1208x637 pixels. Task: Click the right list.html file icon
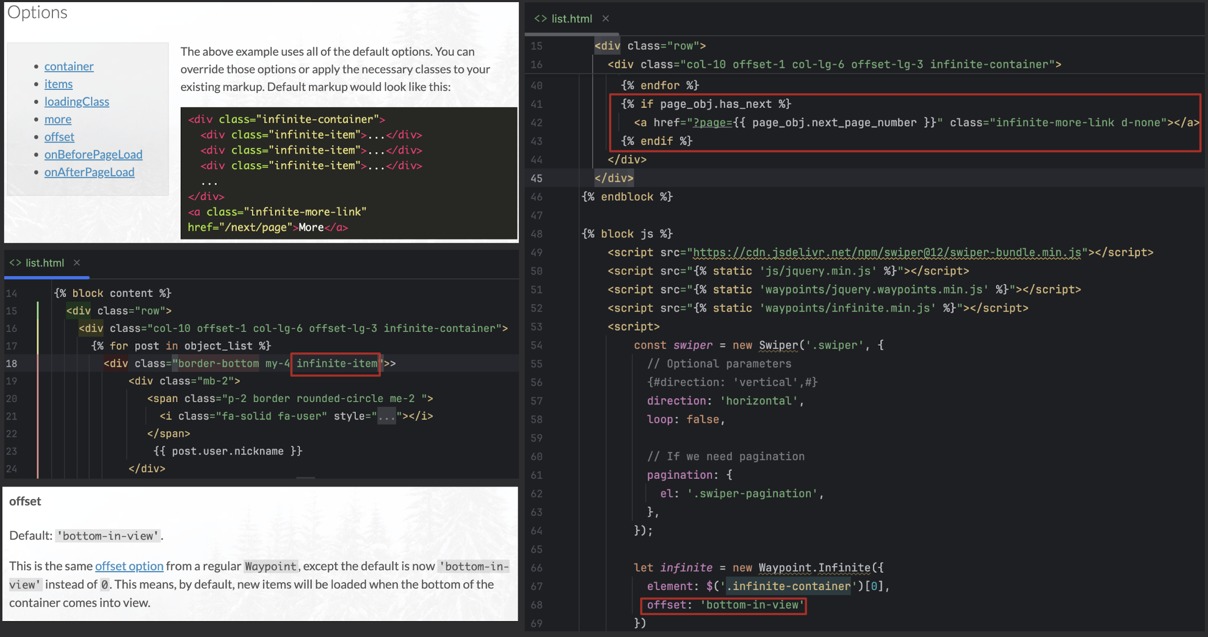540,18
